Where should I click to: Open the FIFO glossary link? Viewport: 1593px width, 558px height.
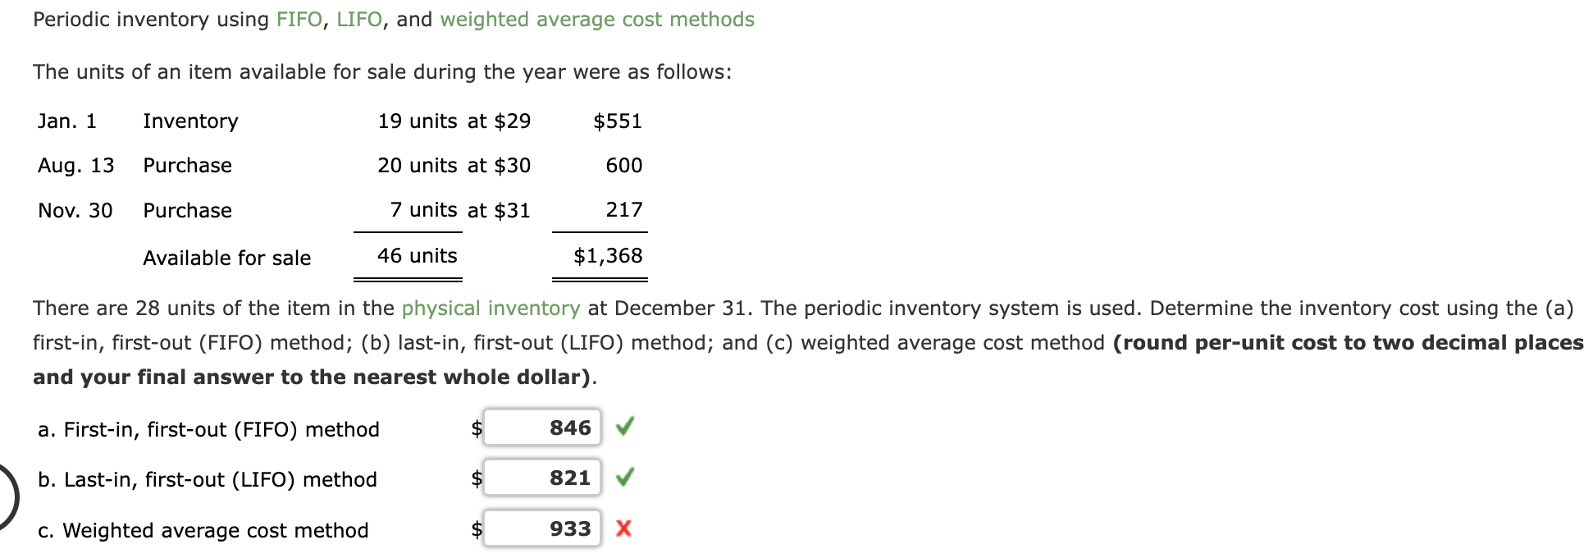pos(299,19)
